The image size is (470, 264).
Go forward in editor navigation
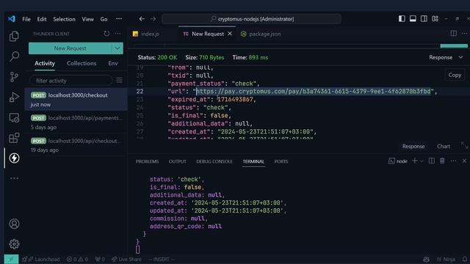coord(153,19)
